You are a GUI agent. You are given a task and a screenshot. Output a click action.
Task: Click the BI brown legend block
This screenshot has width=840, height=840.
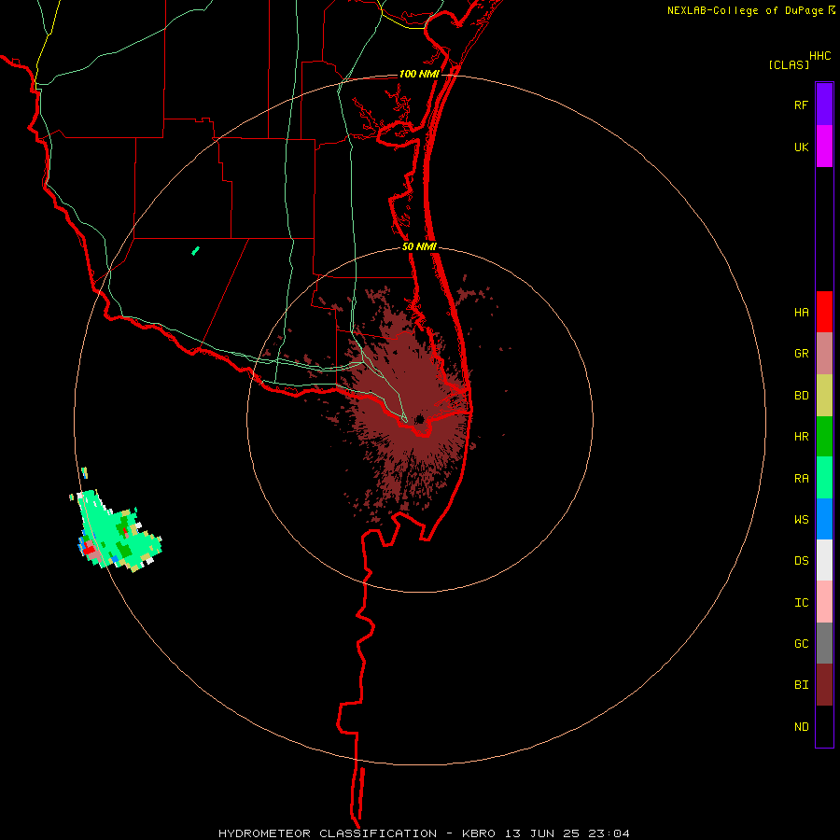pyautogui.click(x=824, y=685)
